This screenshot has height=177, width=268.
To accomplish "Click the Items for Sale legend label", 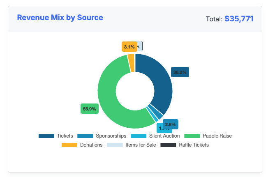I will [141, 145].
